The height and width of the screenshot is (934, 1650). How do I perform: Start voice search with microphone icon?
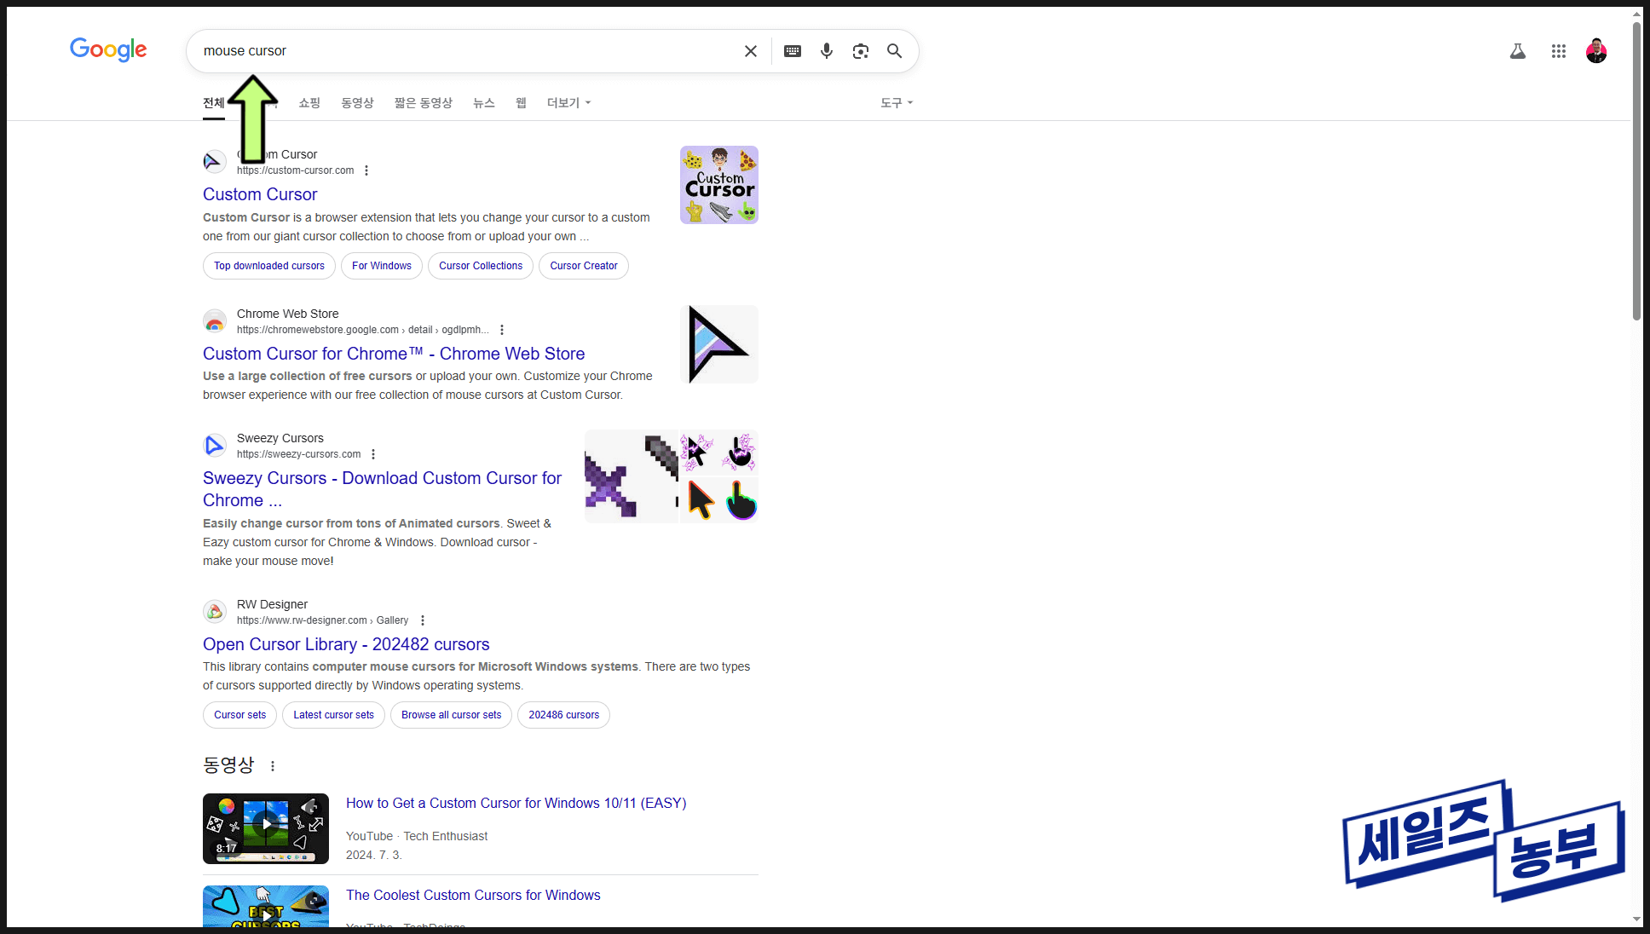tap(826, 51)
